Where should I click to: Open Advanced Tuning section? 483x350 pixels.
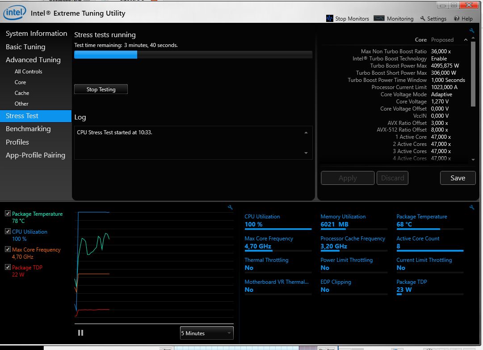(33, 60)
